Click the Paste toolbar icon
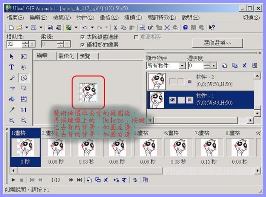The width and height of the screenshot is (266, 197). point(132,27)
